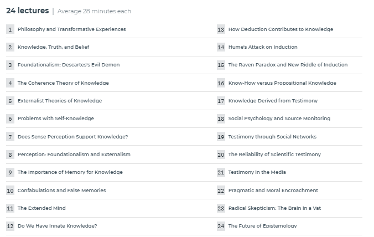Screen dimensions: 374x237
Task: Select Does Sense Perception Support Knowledge?
Action: point(72,137)
